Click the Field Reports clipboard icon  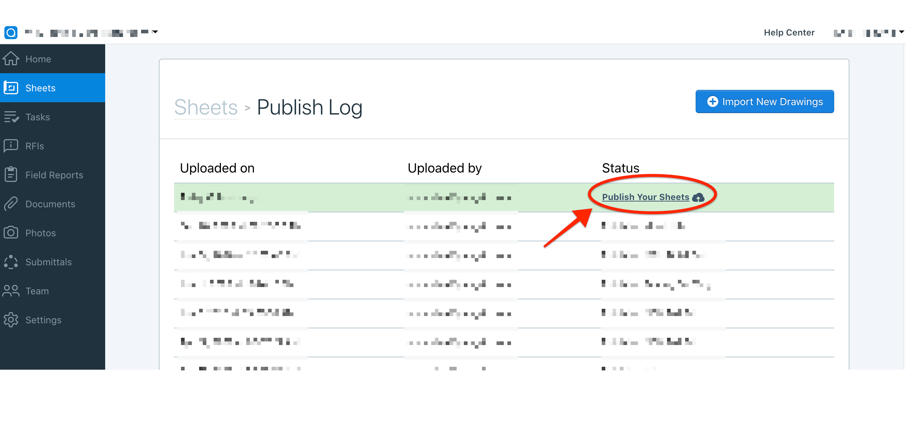pyautogui.click(x=11, y=174)
